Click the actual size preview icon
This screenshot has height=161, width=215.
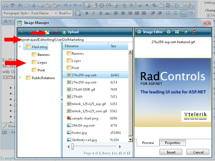click(x=177, y=32)
